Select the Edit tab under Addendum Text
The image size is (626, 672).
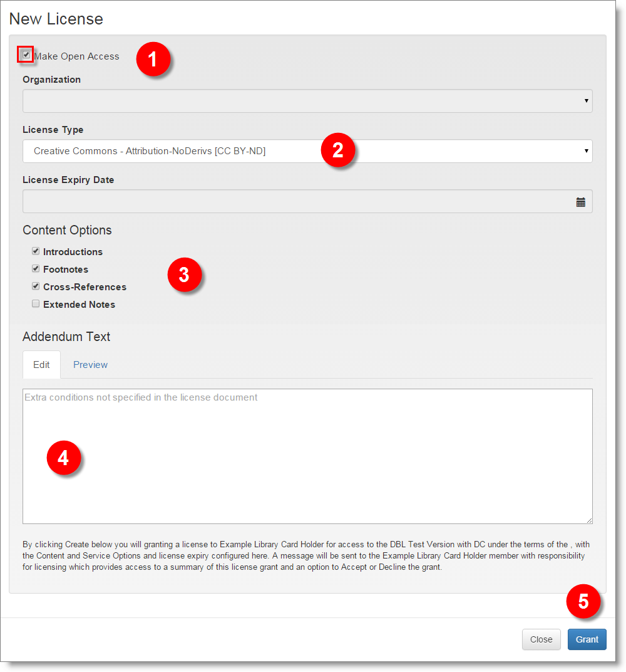(41, 364)
